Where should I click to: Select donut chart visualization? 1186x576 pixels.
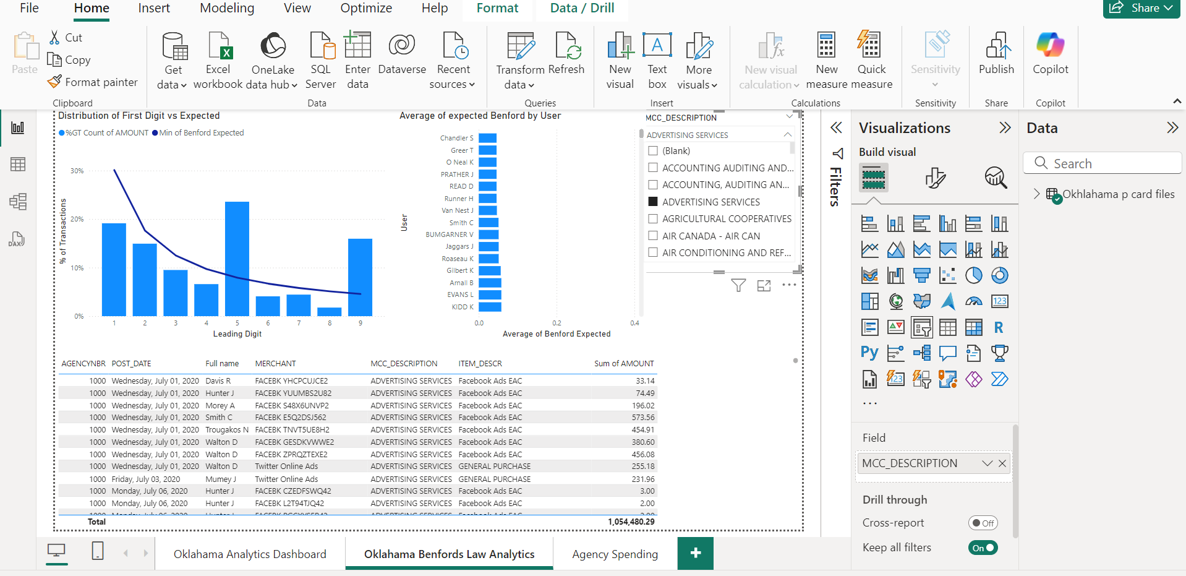tap(999, 275)
